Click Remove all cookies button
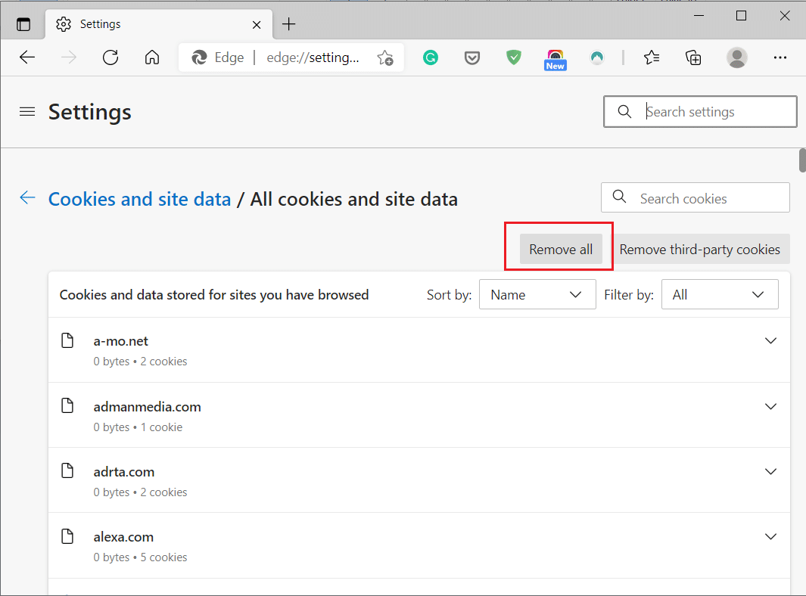Screen dimensions: 806x596 click(560, 249)
